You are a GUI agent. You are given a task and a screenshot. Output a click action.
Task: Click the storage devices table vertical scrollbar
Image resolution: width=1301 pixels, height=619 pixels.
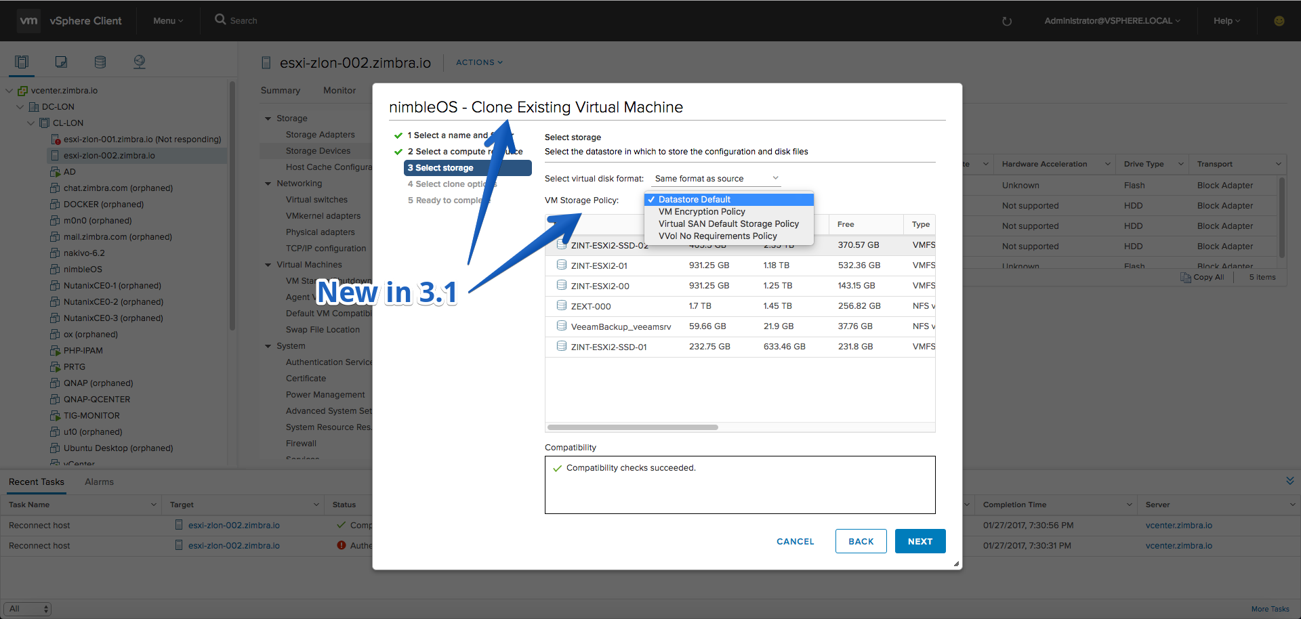click(x=1281, y=217)
